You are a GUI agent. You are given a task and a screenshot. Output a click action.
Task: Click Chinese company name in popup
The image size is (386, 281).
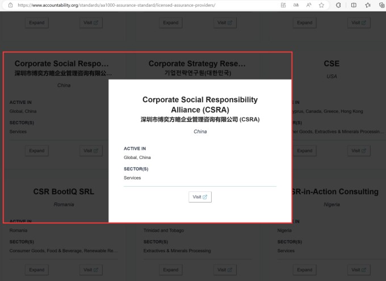[200, 120]
